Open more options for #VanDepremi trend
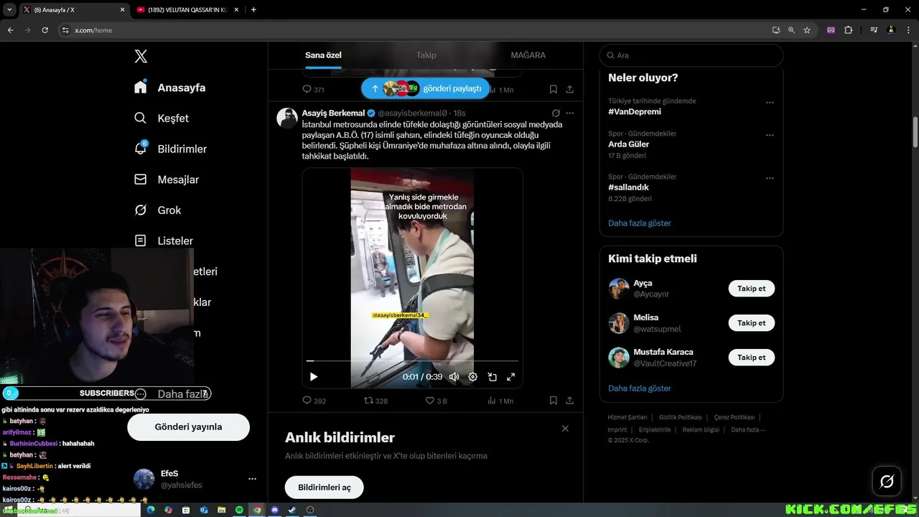This screenshot has height=517, width=919. click(x=770, y=103)
